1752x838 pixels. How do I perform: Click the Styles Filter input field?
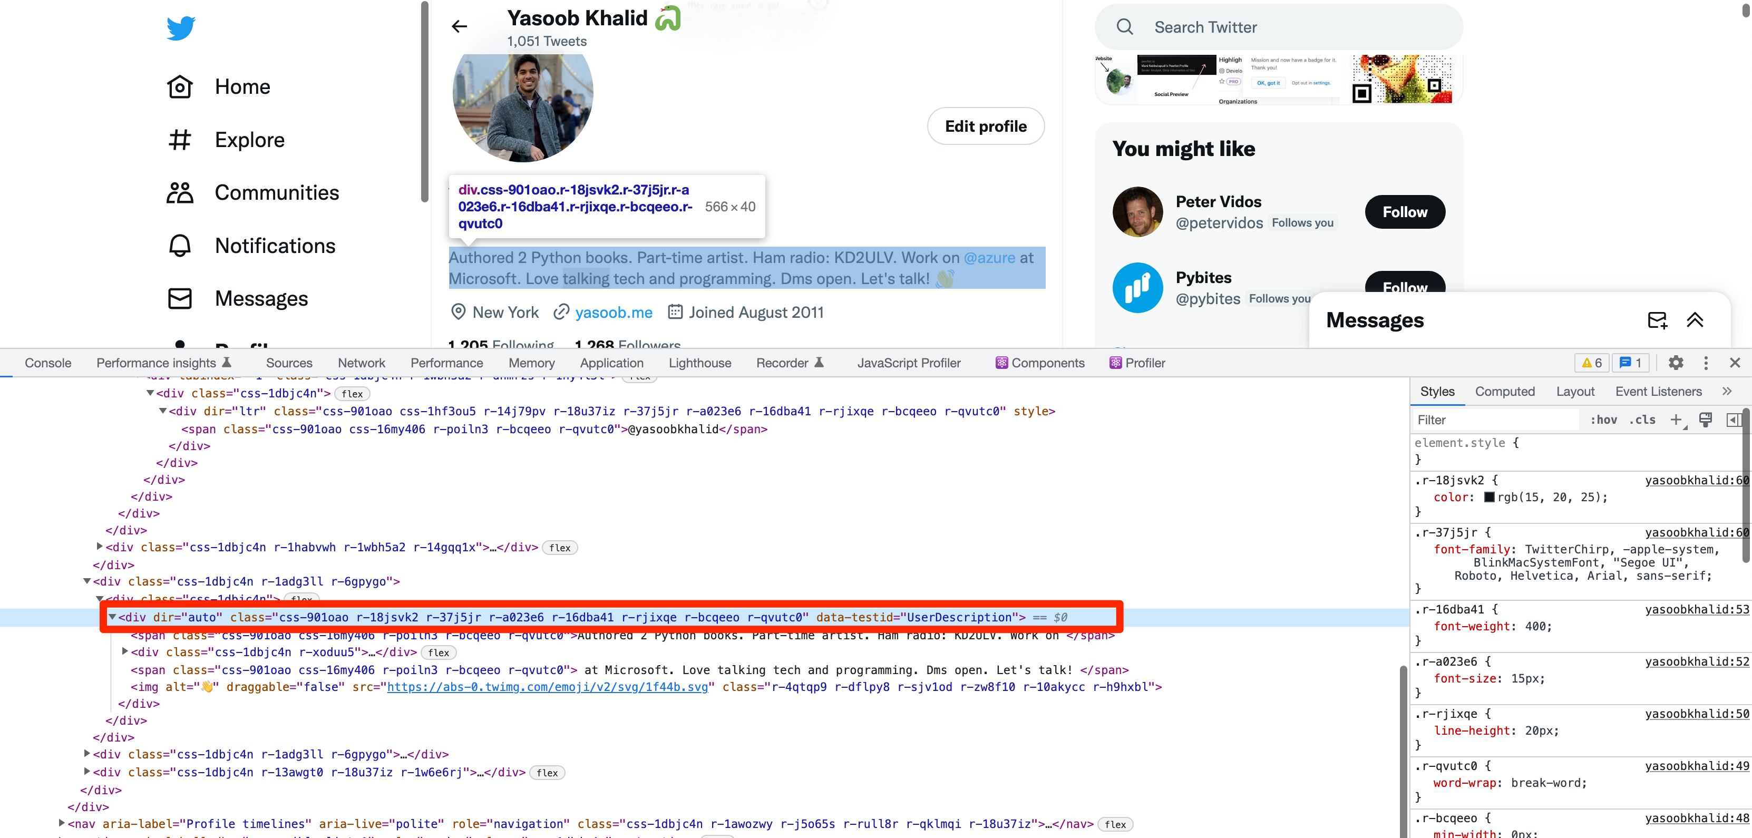pos(1496,420)
